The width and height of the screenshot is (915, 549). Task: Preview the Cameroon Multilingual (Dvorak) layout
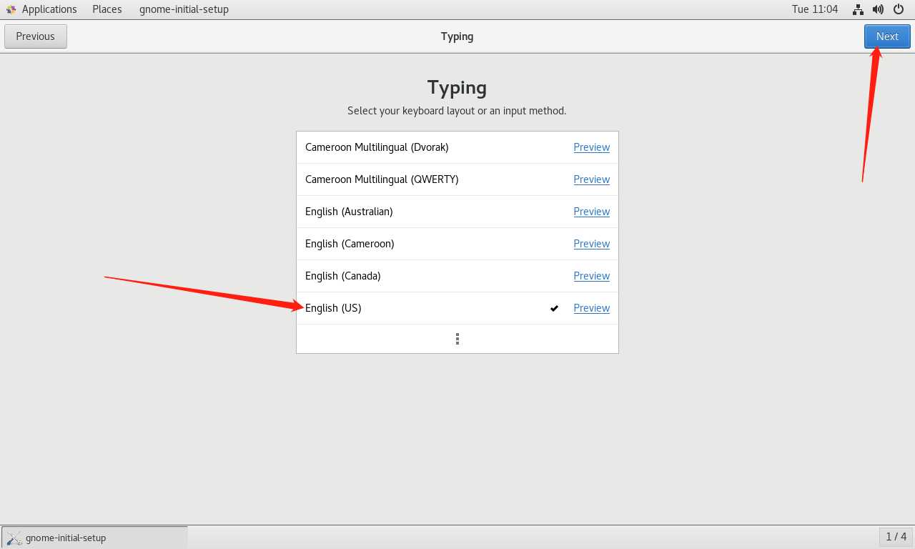click(592, 147)
